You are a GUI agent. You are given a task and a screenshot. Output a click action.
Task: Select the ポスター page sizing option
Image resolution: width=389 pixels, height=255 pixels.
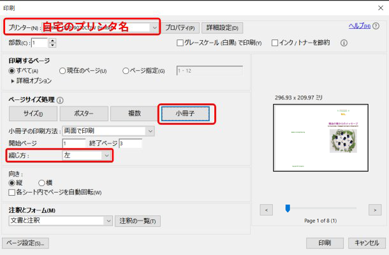pos(84,113)
